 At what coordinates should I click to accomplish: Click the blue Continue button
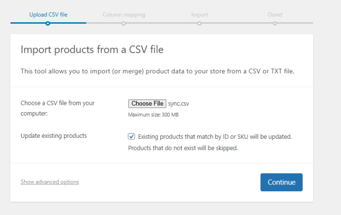point(281,182)
